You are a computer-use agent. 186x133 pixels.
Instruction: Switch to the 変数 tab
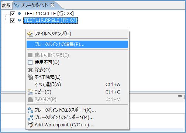click(x=6, y=5)
